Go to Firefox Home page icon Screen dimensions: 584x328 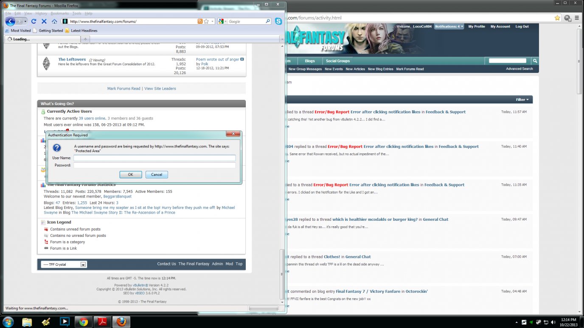(x=54, y=21)
